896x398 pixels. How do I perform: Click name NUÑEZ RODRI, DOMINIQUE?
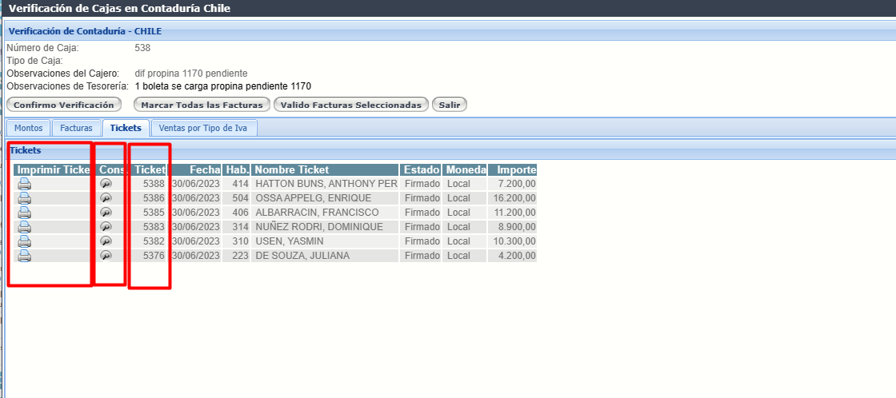pos(319,227)
